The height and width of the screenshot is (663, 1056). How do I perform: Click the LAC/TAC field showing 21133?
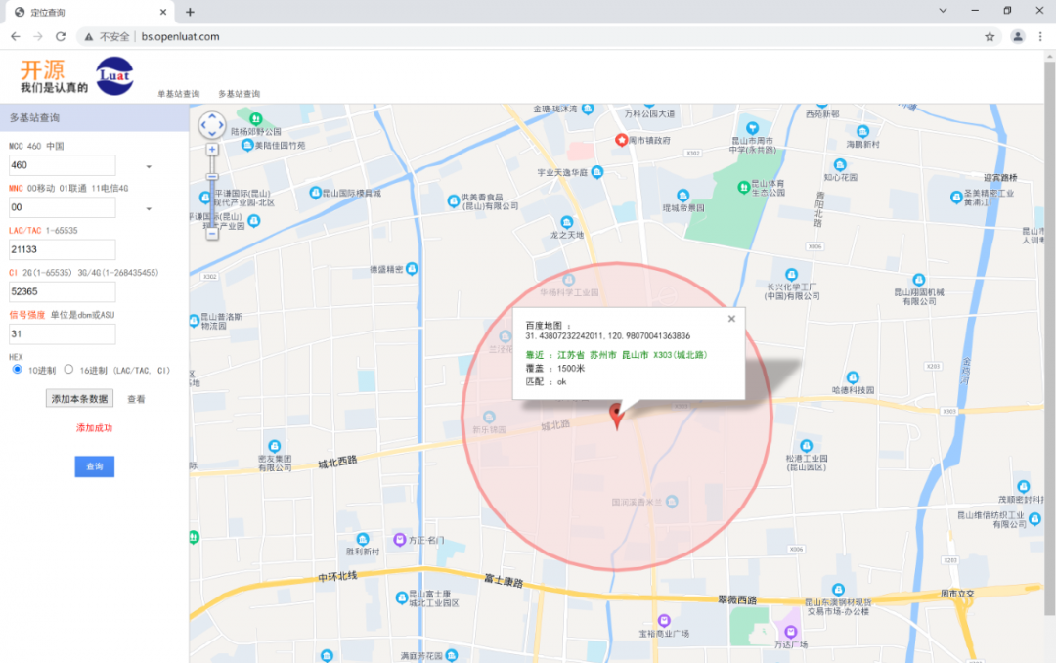tap(62, 249)
